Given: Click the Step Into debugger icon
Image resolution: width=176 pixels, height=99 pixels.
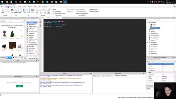Looking at the screenshot, I should coord(37,10).
